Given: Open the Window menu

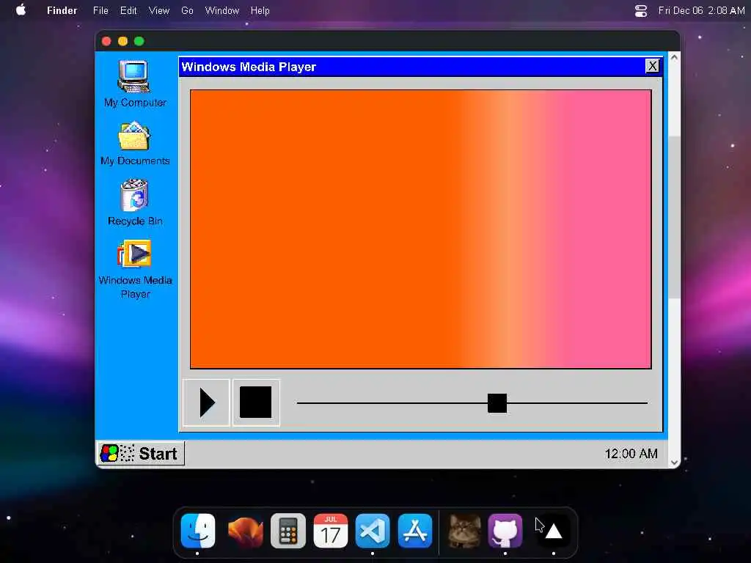Looking at the screenshot, I should click(x=221, y=10).
